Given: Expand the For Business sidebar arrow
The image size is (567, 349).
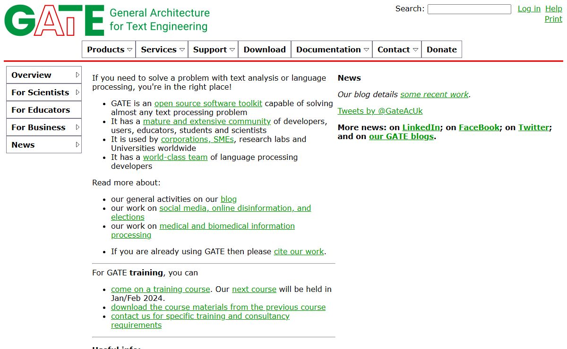Looking at the screenshot, I should pyautogui.click(x=77, y=127).
